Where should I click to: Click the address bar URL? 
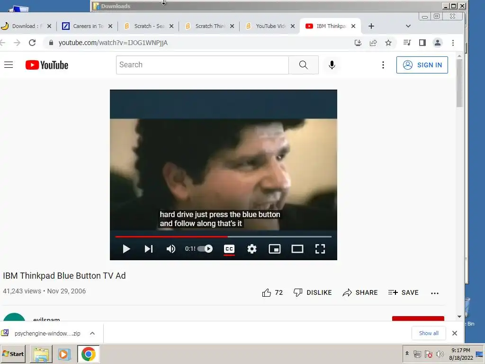[113, 43]
